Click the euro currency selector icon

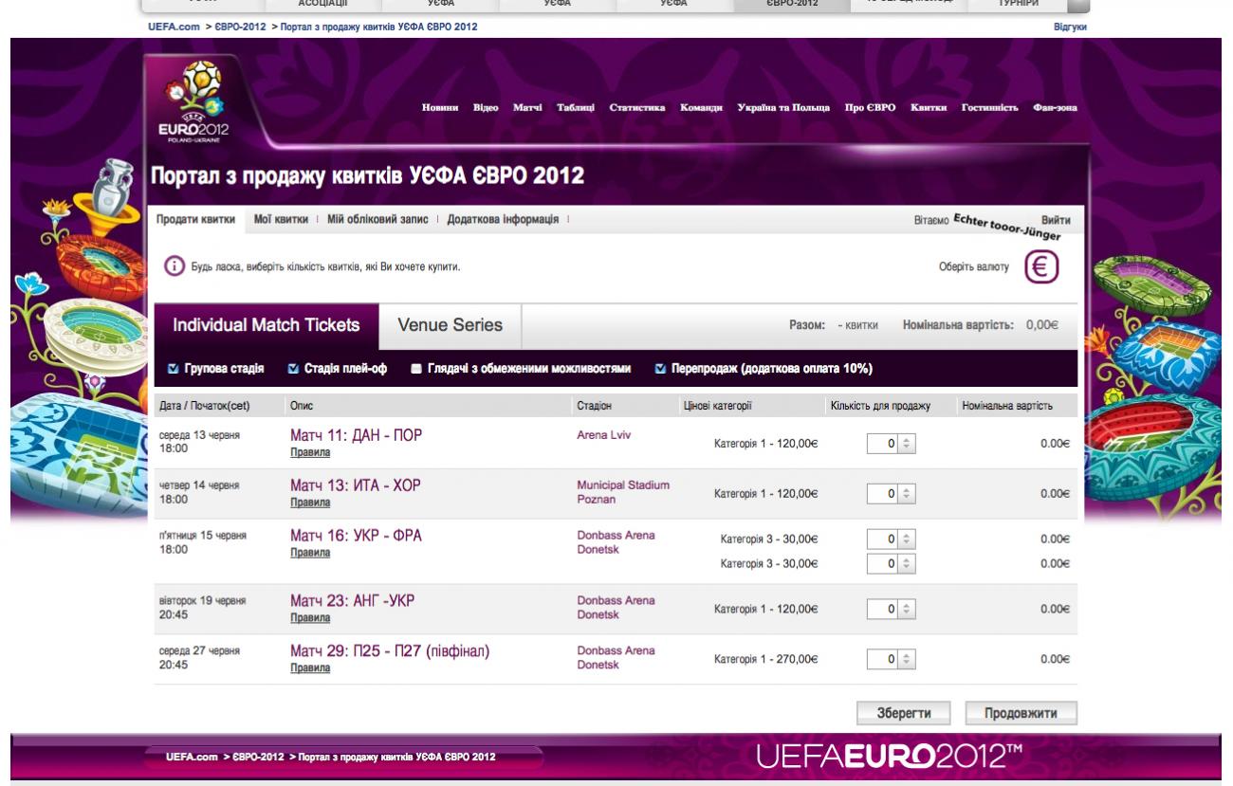1042,267
